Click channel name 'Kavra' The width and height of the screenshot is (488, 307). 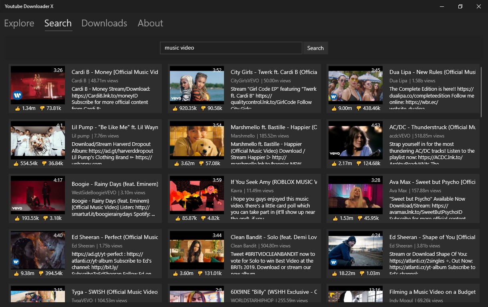(237, 191)
